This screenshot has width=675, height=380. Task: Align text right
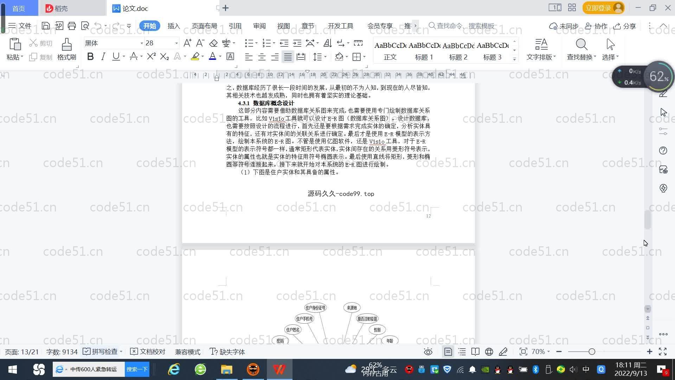(275, 57)
